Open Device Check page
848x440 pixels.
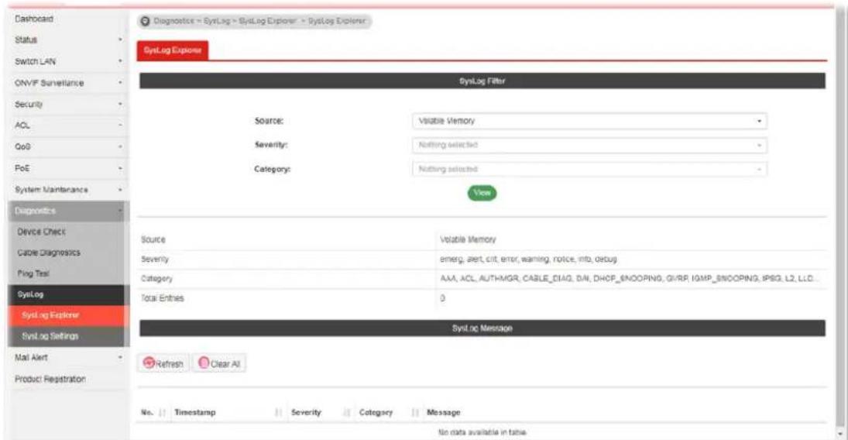click(41, 232)
